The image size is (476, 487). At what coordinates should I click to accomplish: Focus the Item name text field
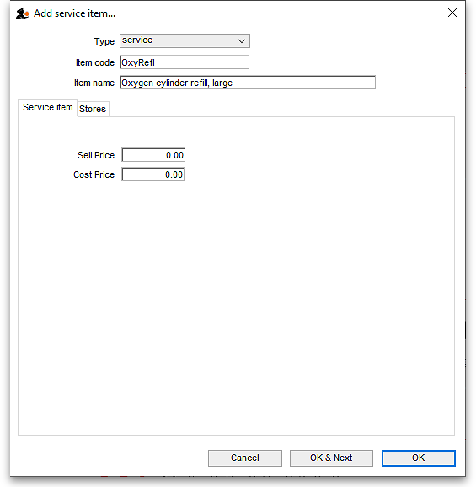248,83
